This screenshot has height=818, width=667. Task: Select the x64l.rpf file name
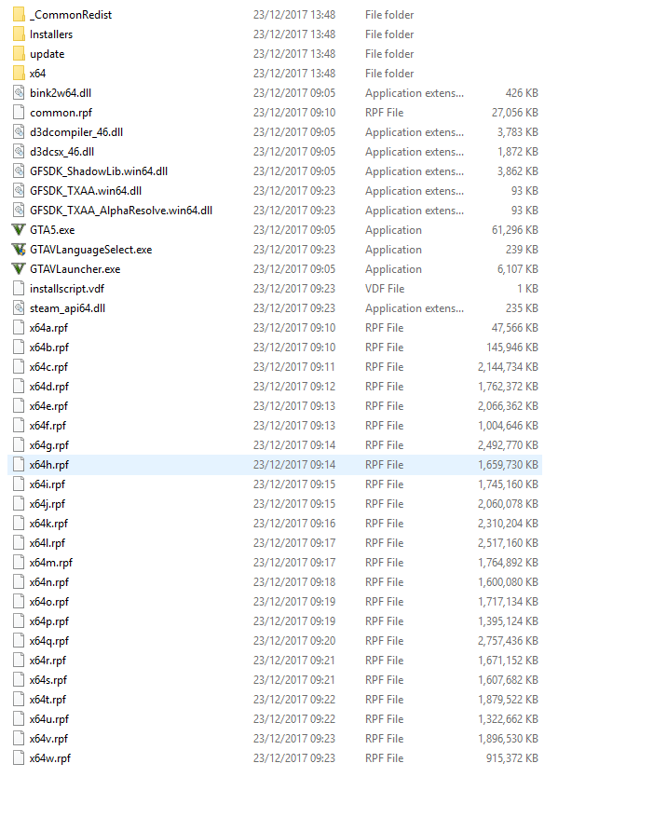(48, 543)
